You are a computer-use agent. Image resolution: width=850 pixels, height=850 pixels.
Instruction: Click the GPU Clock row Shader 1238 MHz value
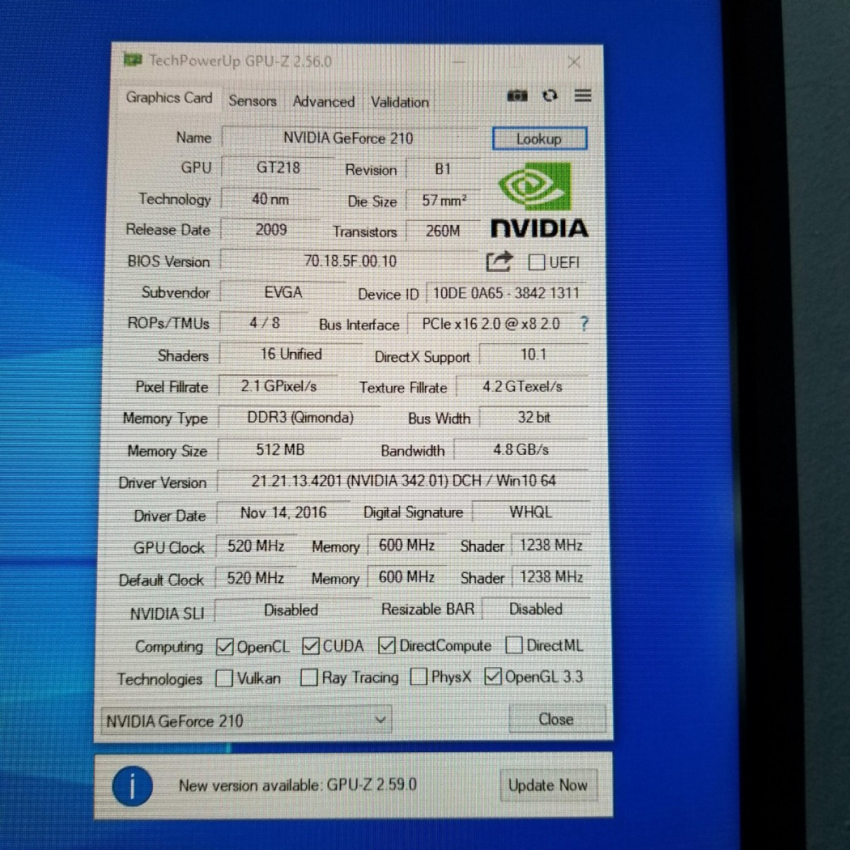tap(551, 545)
